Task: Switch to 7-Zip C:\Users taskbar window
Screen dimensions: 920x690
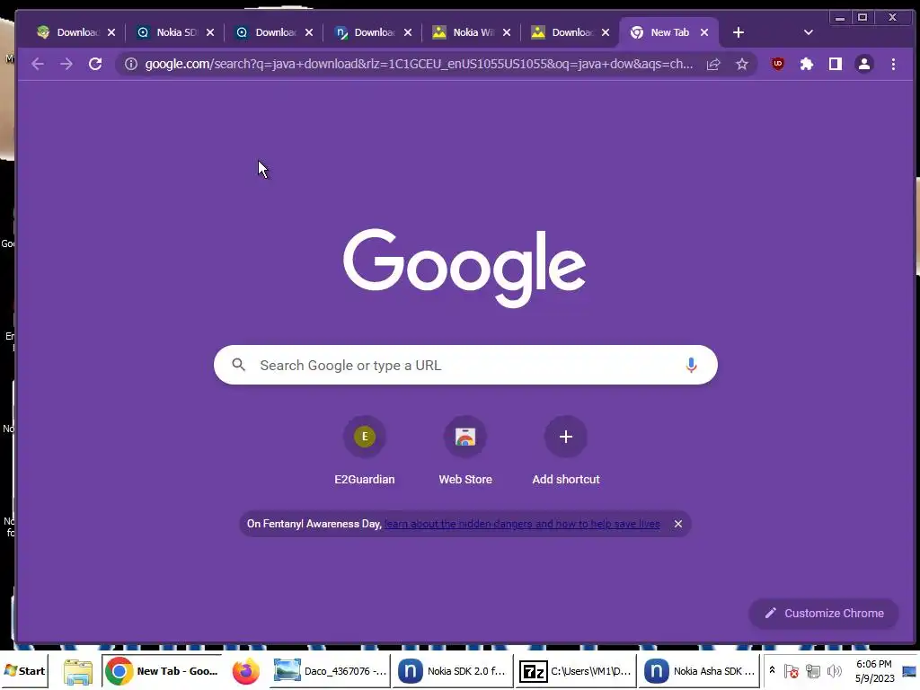Action: pyautogui.click(x=575, y=670)
